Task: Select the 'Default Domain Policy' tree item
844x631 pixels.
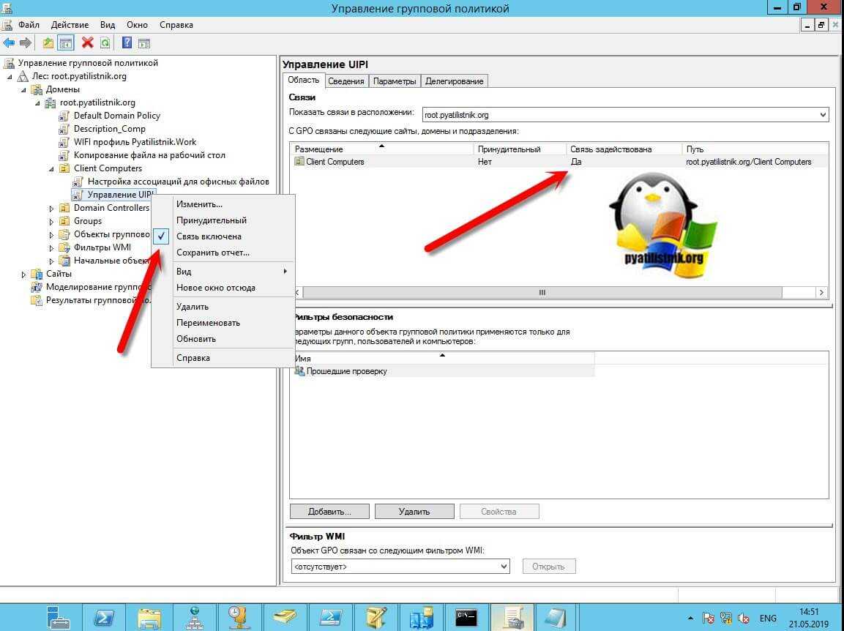Action: 116,116
